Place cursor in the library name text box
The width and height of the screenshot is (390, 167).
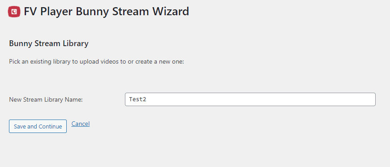(250, 99)
